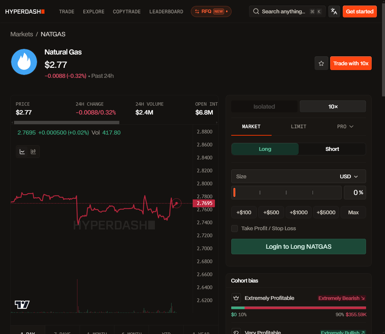This screenshot has height=334, width=385.
Task: Click the stats horizontal scrollbar thumb
Action: pyautogui.click(x=67, y=122)
